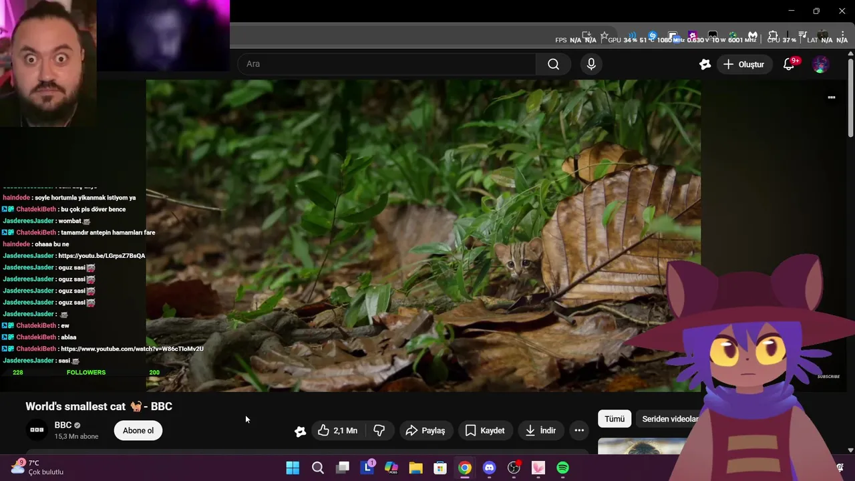Open the weather widget showing 7°C
The width and height of the screenshot is (855, 481).
click(x=37, y=467)
